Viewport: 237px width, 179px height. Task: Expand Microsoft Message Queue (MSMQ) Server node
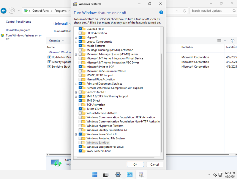point(76,55)
